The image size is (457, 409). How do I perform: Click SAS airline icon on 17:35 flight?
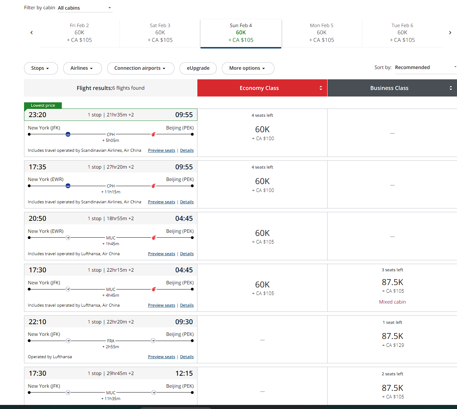coord(68,186)
